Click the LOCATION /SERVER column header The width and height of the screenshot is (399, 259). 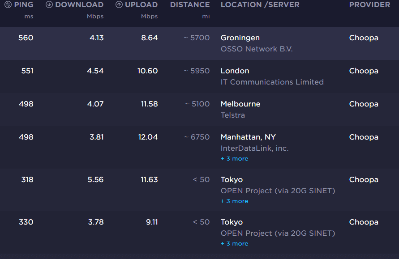[260, 4]
